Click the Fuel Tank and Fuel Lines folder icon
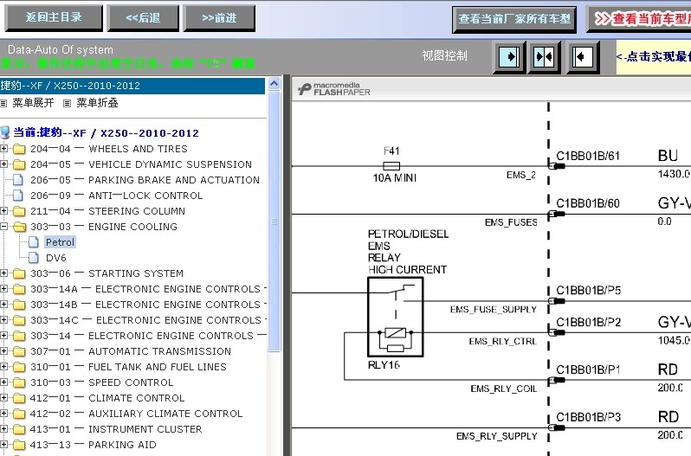Viewport: 691px width, 456px height. (x=19, y=367)
